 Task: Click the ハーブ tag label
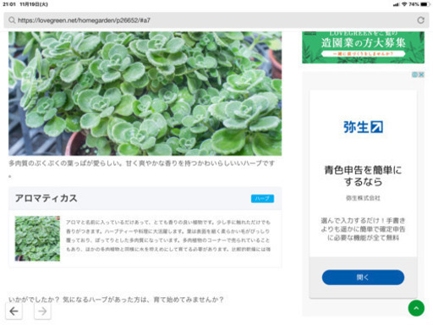click(262, 199)
